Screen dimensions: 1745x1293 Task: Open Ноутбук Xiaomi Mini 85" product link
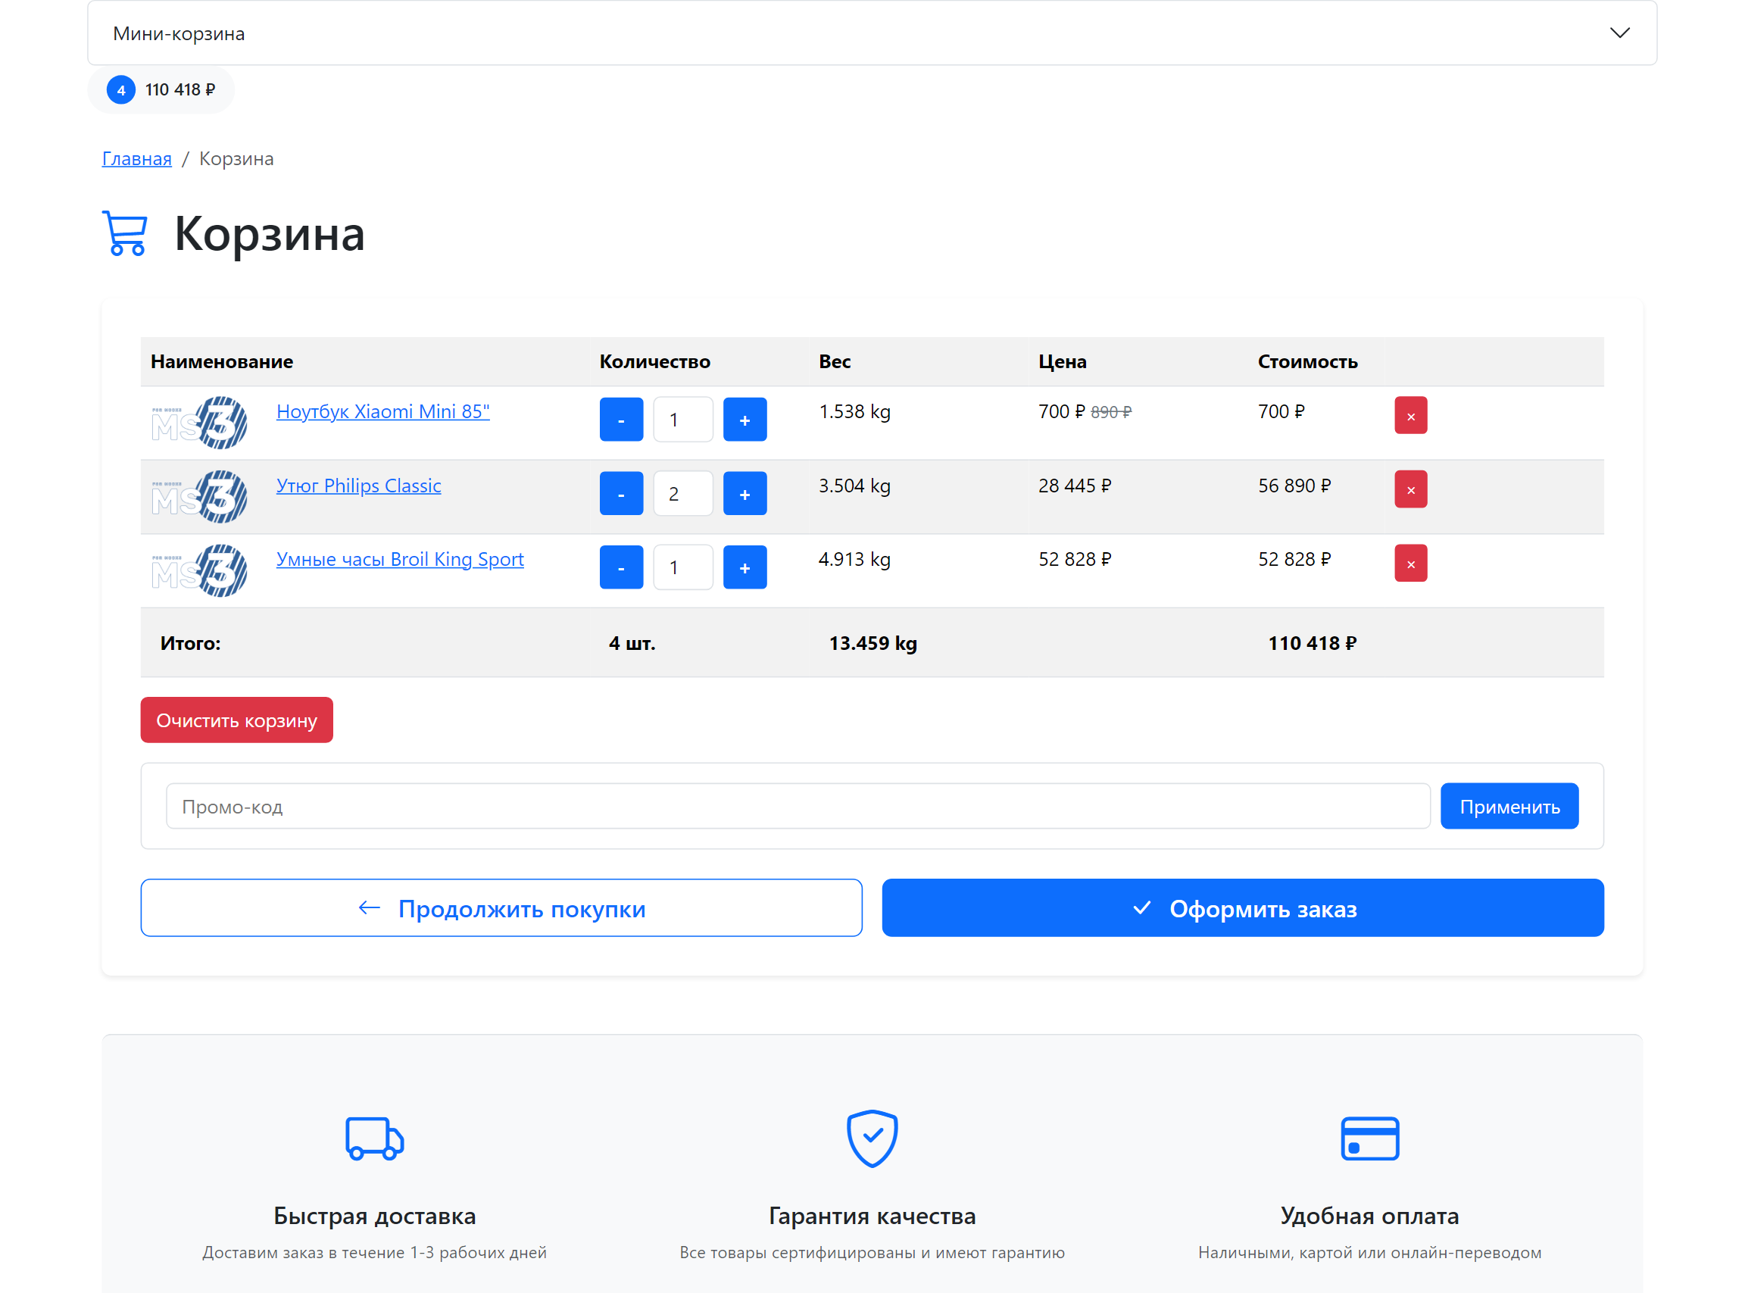pyautogui.click(x=382, y=411)
